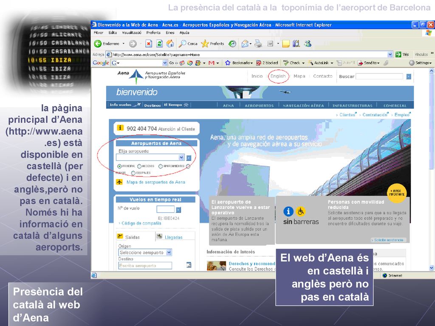Screen dimensions: 435x326
Task: Open the Visualització menu
Action: (132, 32)
